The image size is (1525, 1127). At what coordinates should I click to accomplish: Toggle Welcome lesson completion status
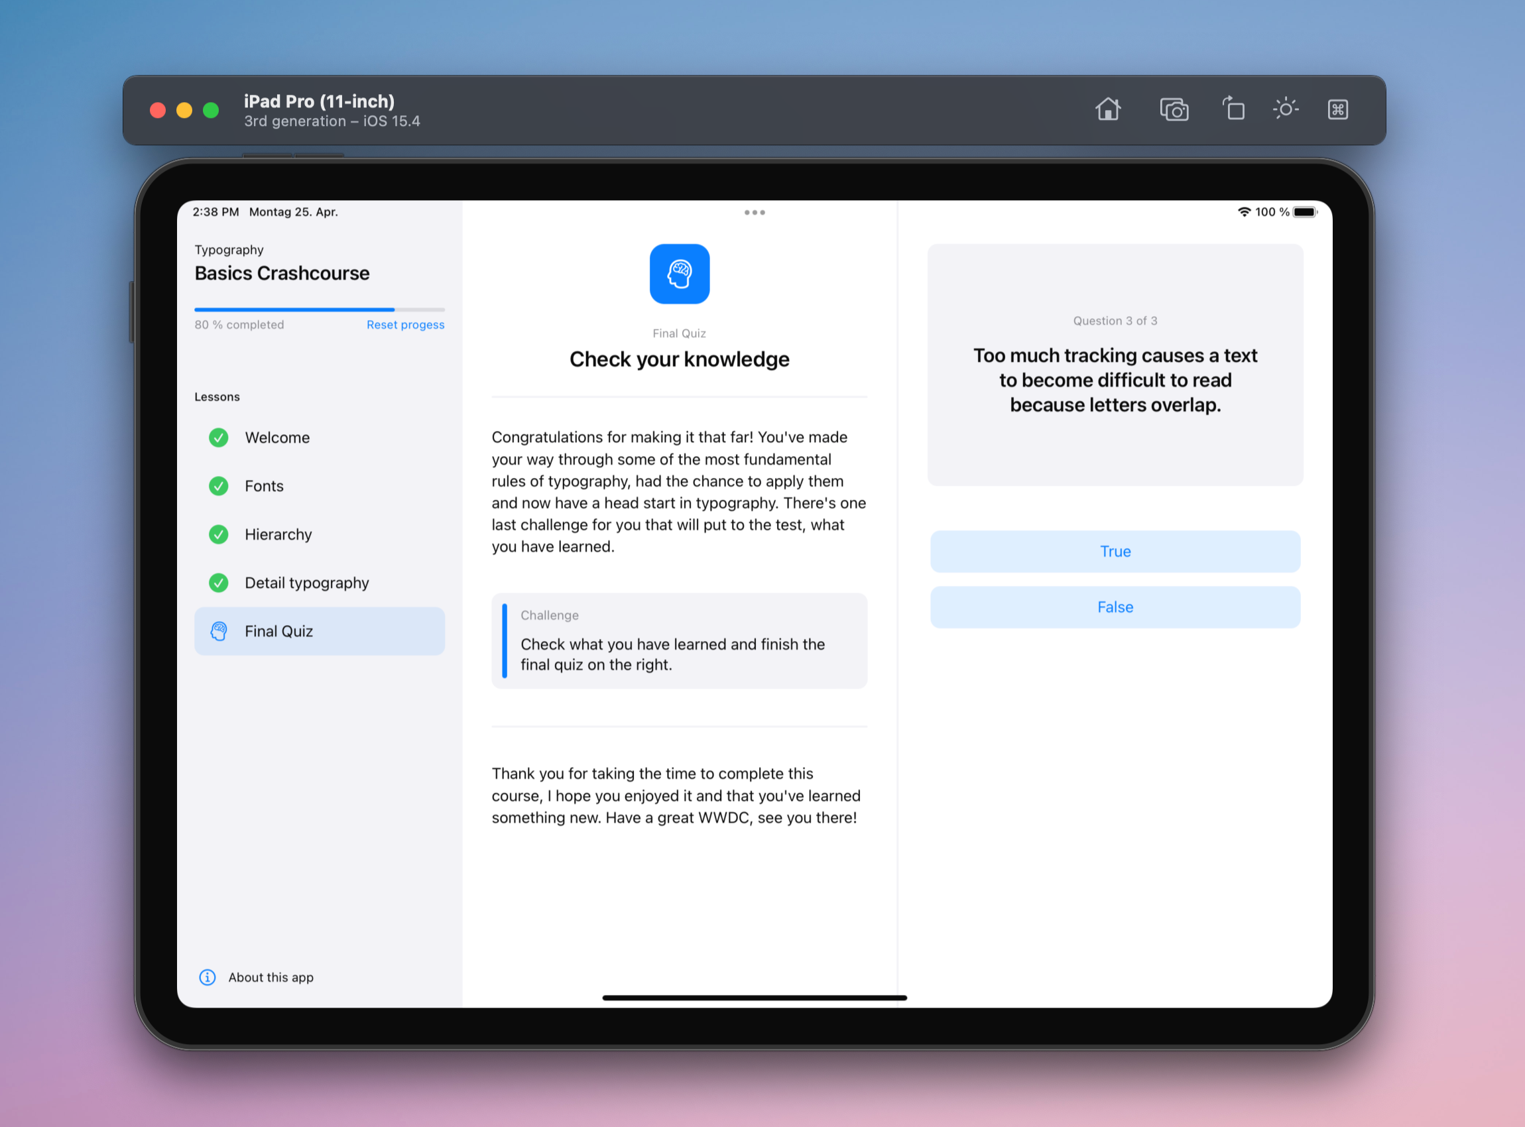tap(218, 437)
